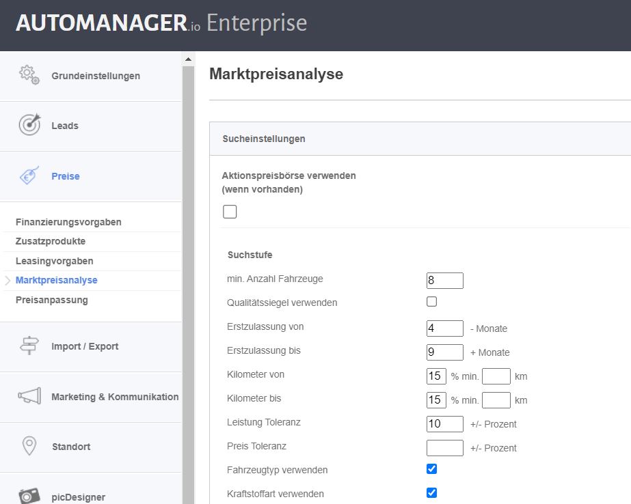The image size is (631, 504).
Task: Click the picDesigner camera icon
Action: pyautogui.click(x=29, y=496)
